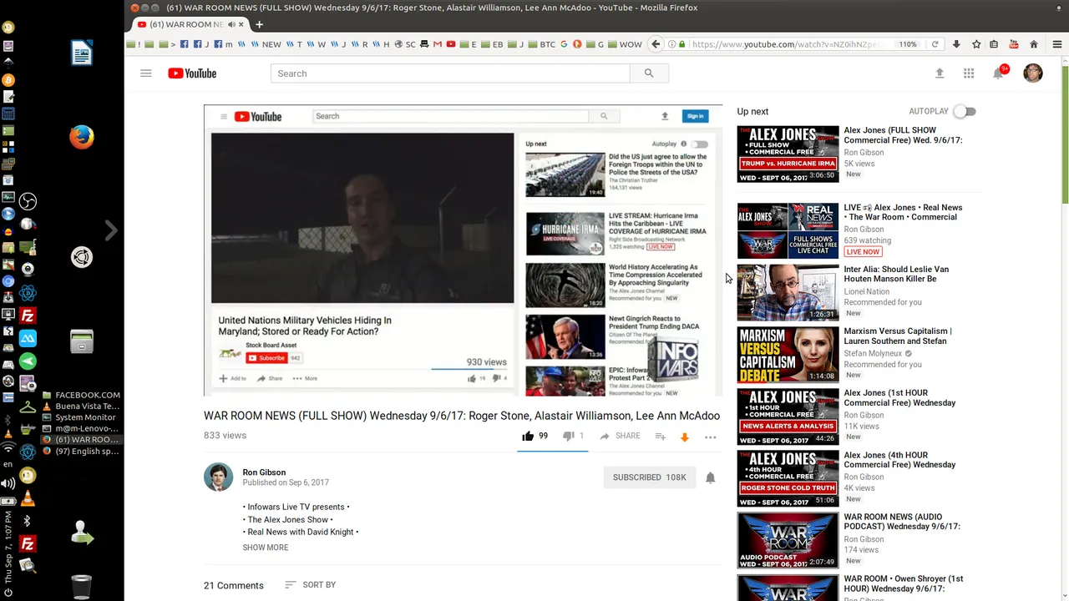Open the NEW bookmark in toolbar

pyautogui.click(x=266, y=44)
